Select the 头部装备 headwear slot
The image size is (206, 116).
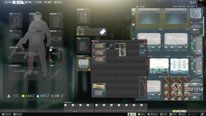click(35, 21)
